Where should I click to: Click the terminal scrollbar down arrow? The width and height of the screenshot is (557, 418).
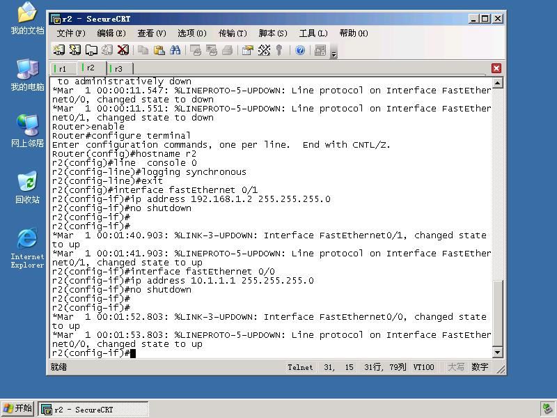(497, 353)
